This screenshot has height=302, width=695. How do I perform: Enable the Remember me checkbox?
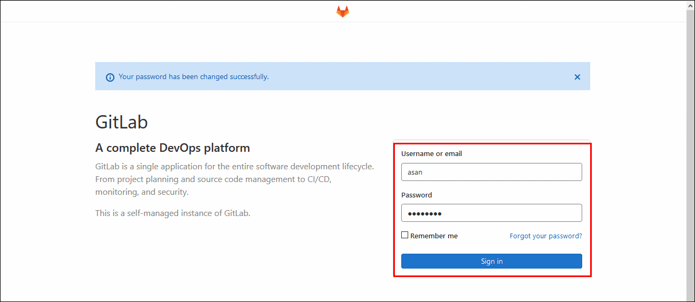click(405, 235)
